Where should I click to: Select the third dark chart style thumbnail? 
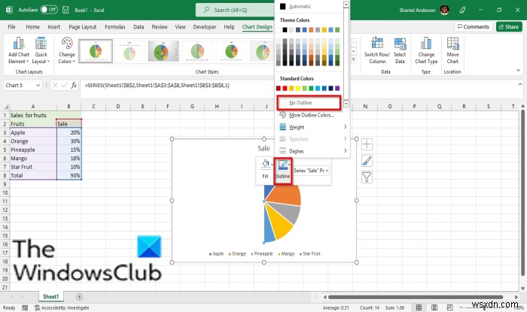tap(163, 51)
